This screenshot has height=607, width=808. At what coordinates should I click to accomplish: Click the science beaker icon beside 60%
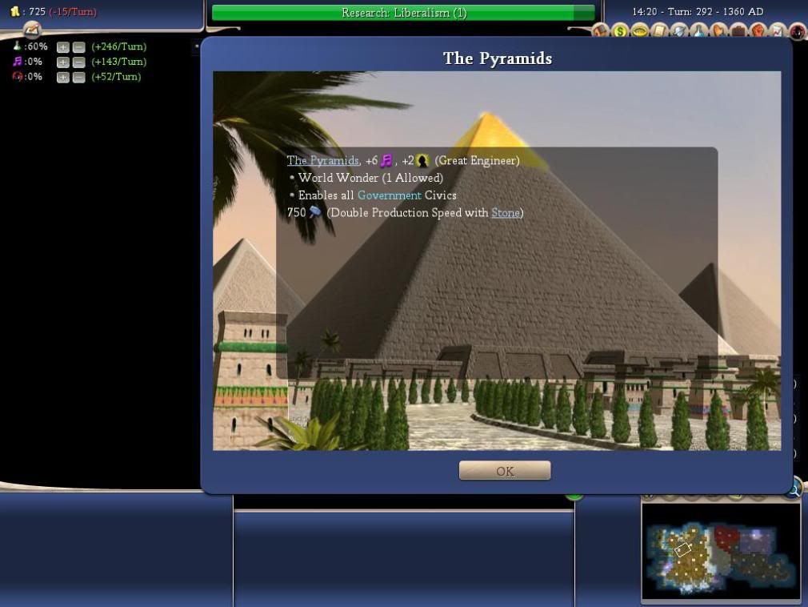pos(17,46)
